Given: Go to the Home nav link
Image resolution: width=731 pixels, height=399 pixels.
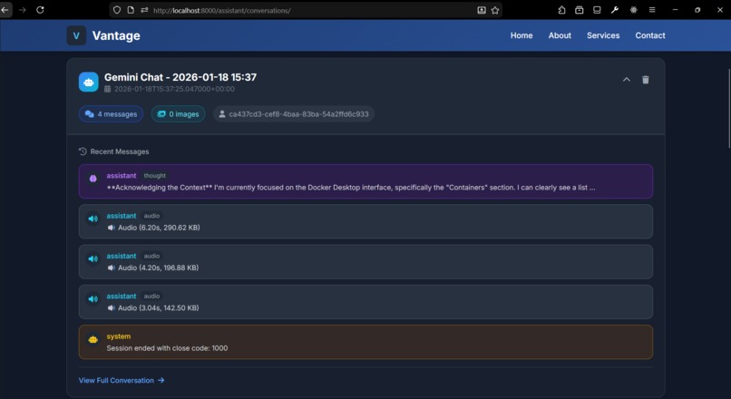Looking at the screenshot, I should click(x=521, y=35).
